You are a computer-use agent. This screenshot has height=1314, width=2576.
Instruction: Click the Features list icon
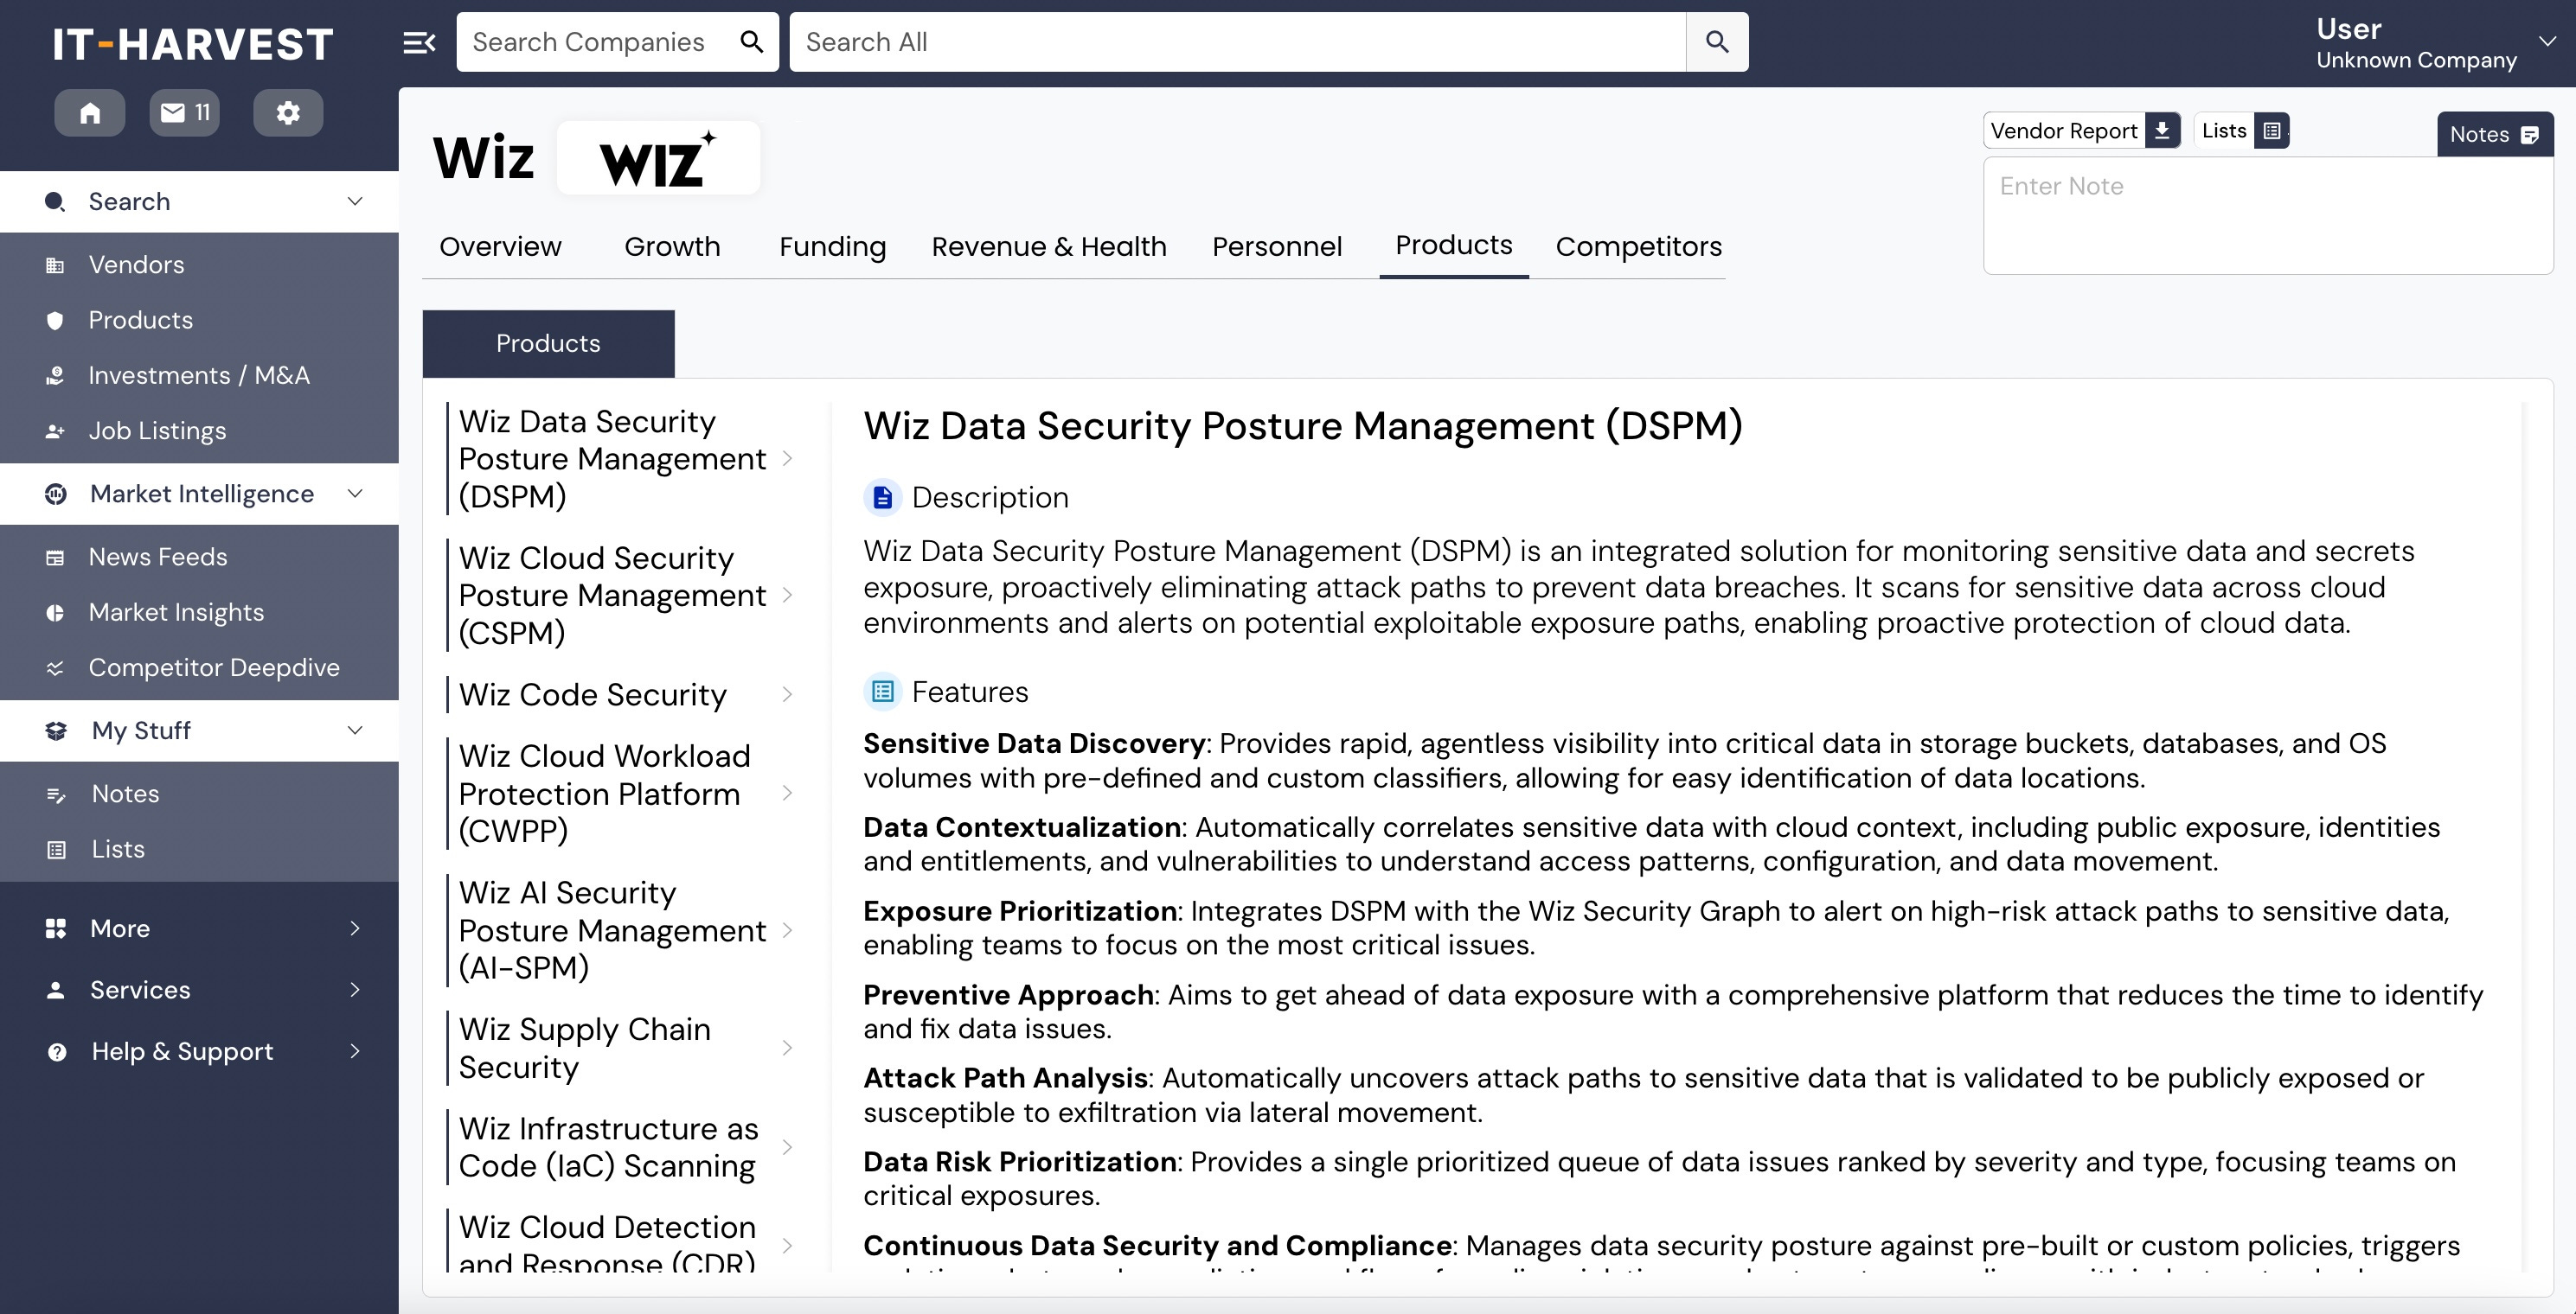(882, 692)
